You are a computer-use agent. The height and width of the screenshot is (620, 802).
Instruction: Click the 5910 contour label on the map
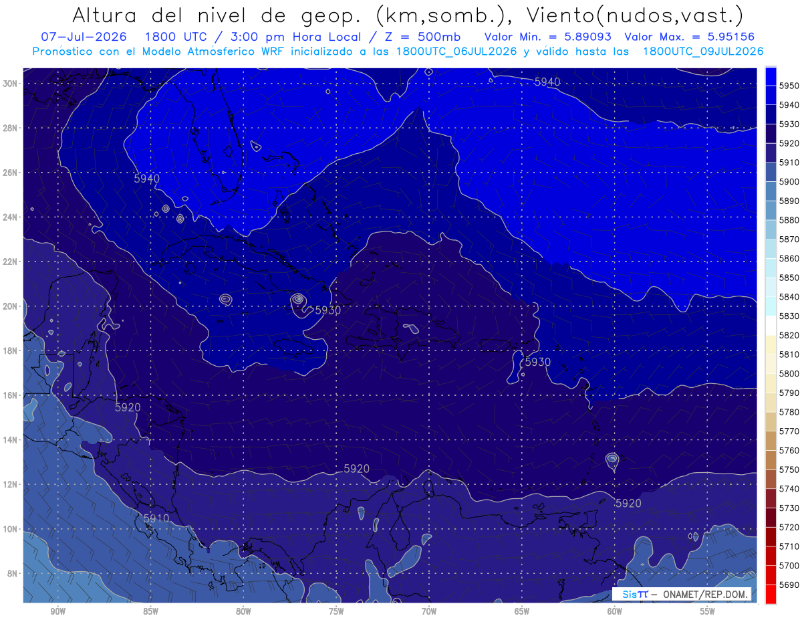pos(156,518)
